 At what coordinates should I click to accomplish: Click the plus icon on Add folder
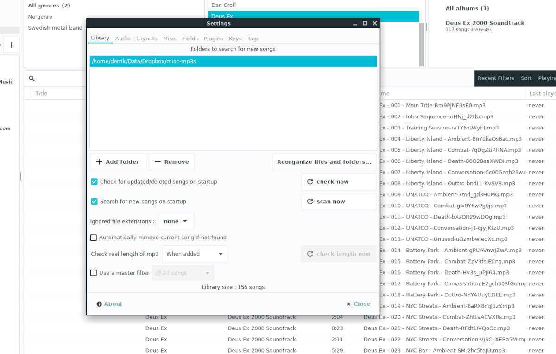point(99,162)
